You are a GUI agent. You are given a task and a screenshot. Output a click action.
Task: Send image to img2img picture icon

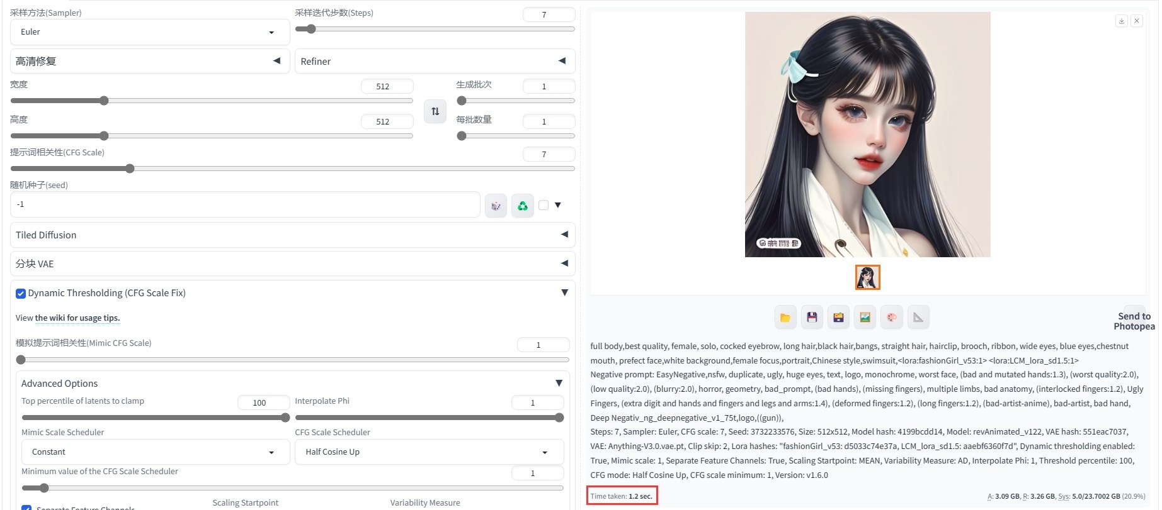click(x=865, y=318)
